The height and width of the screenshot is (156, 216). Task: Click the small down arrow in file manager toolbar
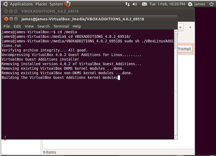tap(190, 27)
